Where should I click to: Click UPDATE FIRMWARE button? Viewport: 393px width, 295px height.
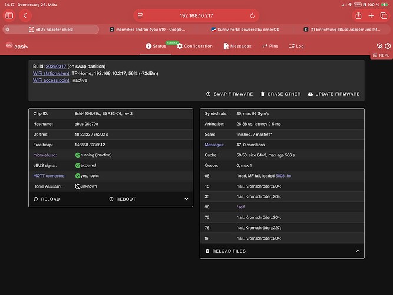334,94
